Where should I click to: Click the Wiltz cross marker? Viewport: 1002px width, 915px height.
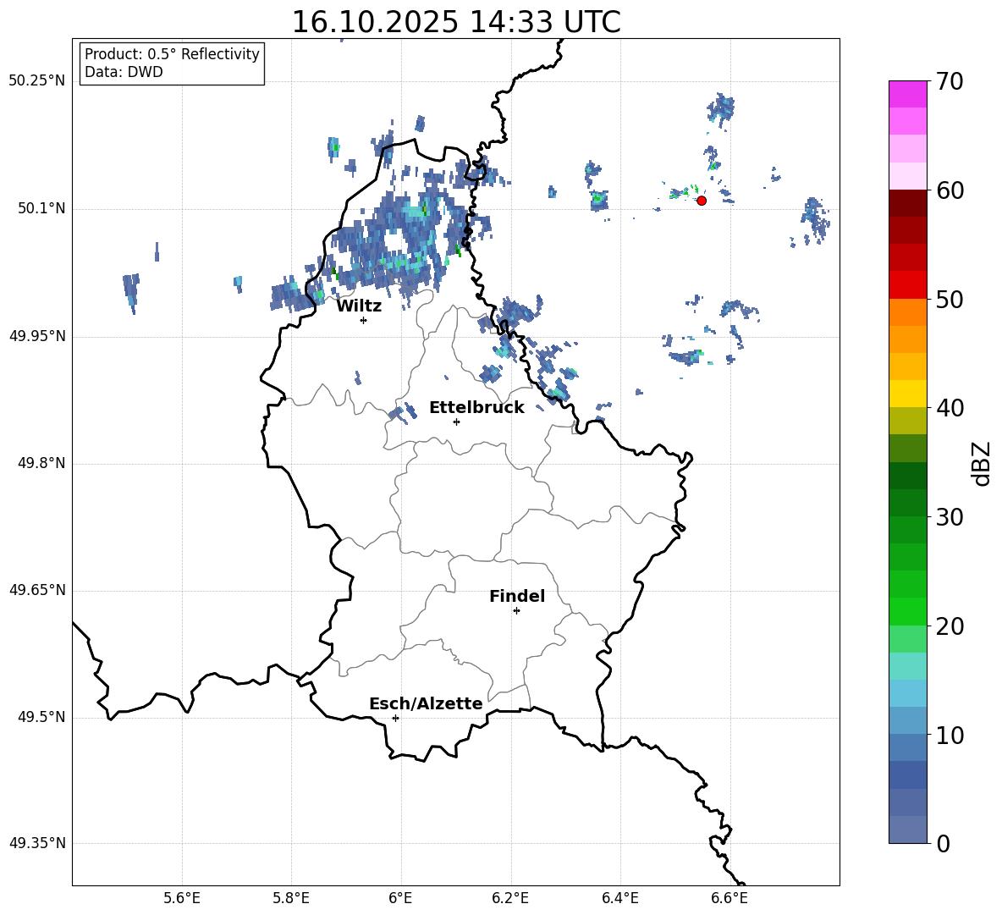click(x=363, y=320)
